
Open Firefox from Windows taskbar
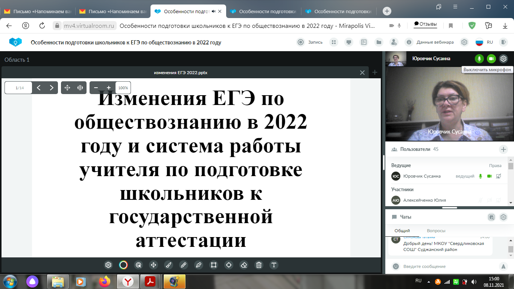coord(105,281)
